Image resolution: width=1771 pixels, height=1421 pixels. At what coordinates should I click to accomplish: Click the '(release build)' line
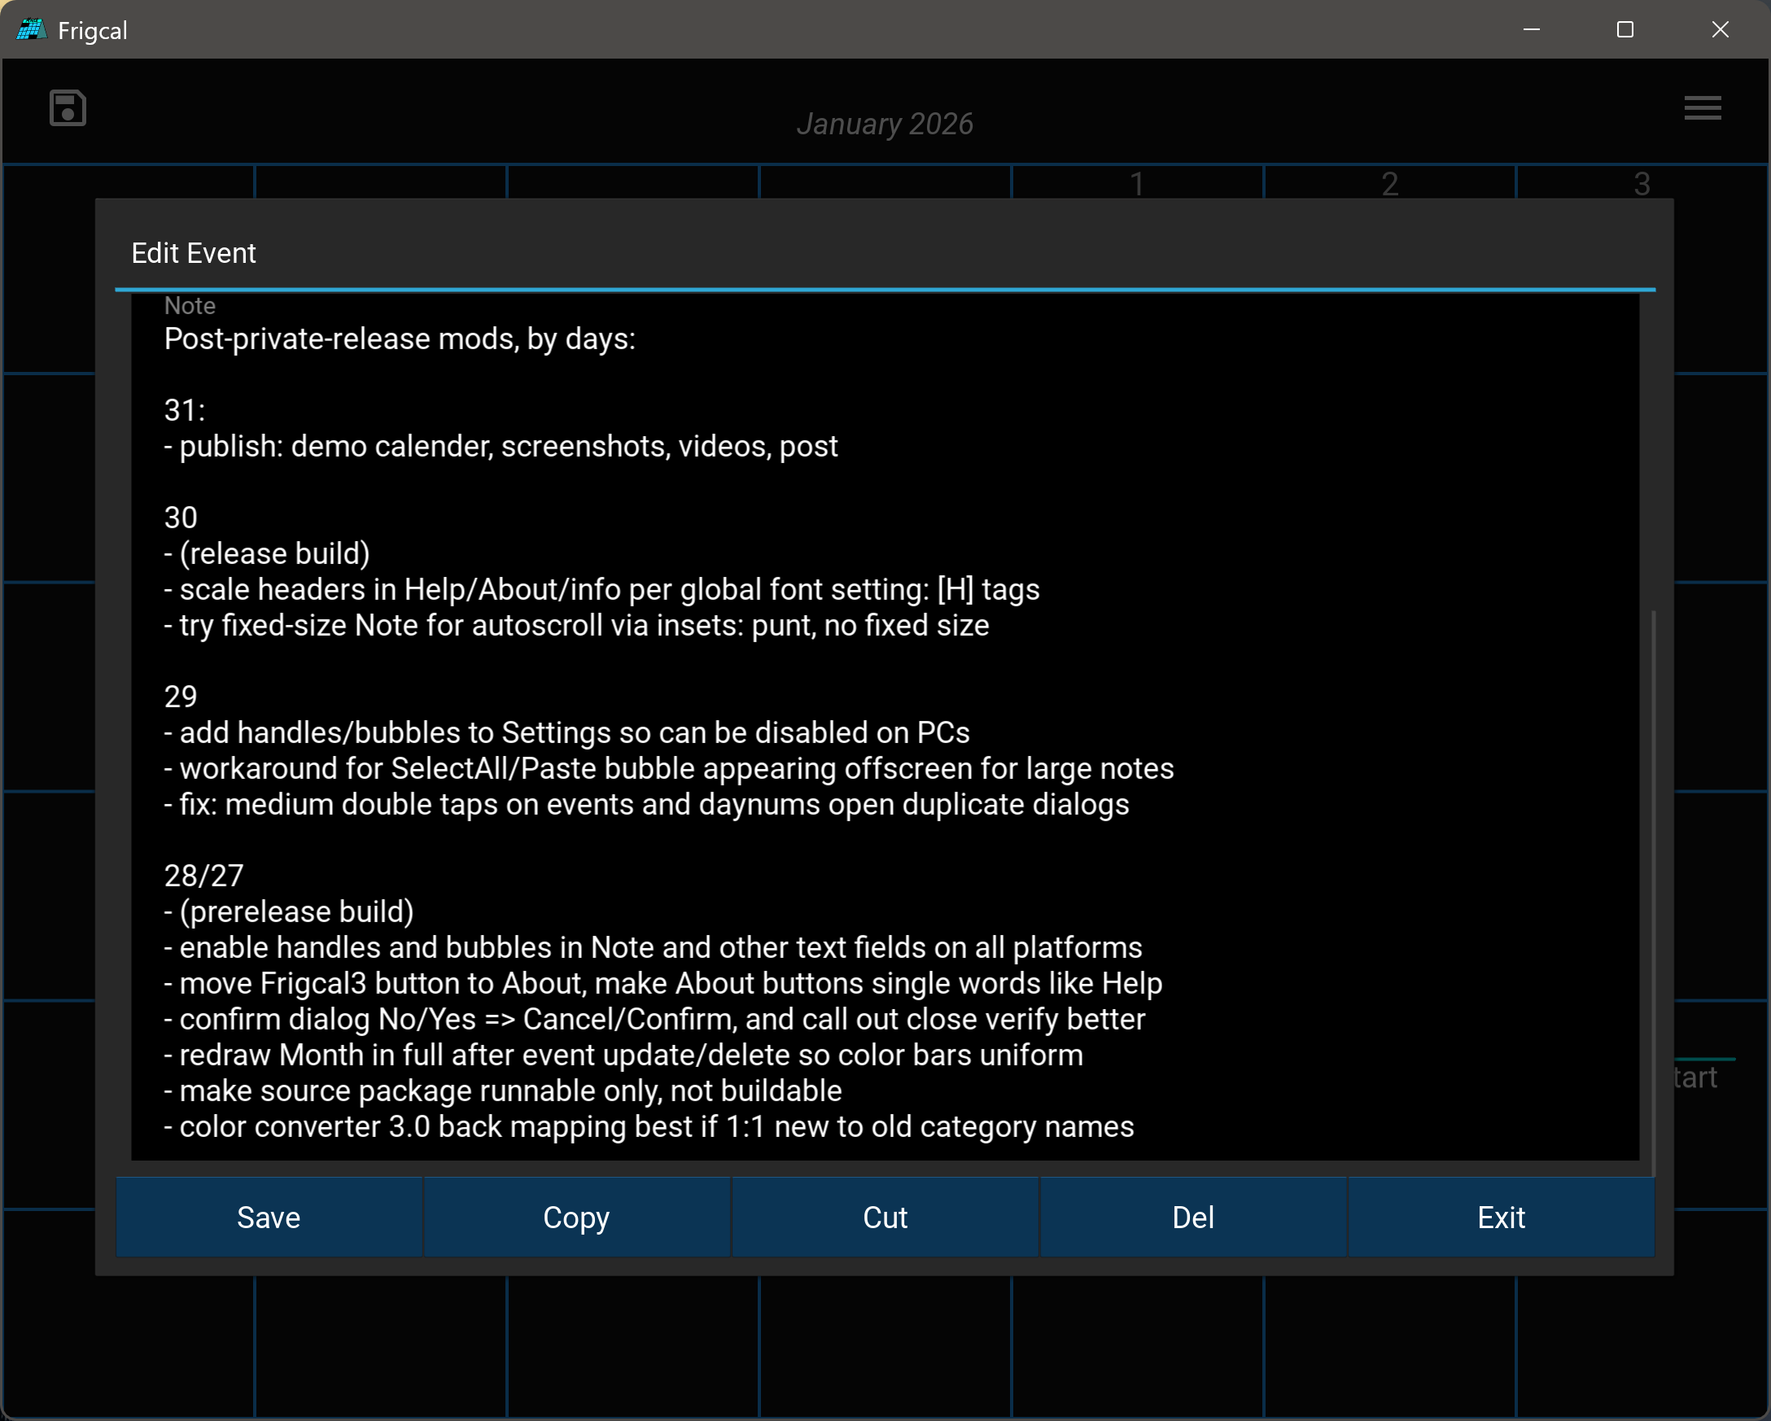point(267,553)
